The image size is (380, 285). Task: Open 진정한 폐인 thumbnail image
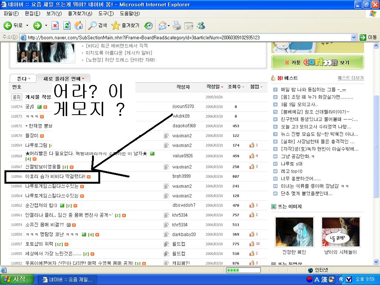tap(294, 232)
